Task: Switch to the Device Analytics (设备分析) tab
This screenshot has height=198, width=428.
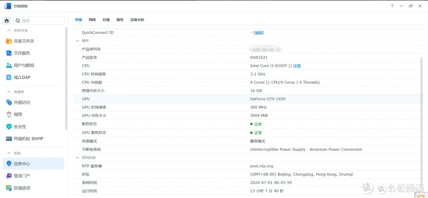Action: [x=137, y=20]
